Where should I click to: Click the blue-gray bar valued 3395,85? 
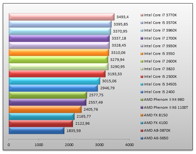60,24
